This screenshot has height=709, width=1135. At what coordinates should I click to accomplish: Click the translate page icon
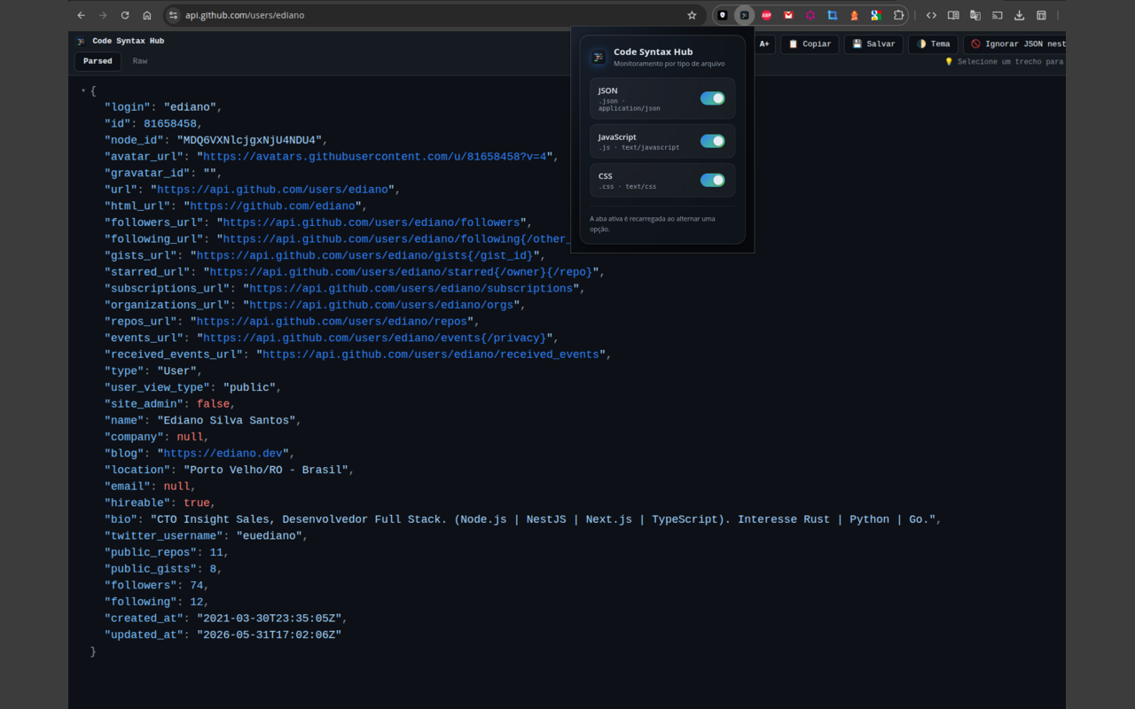coord(975,15)
